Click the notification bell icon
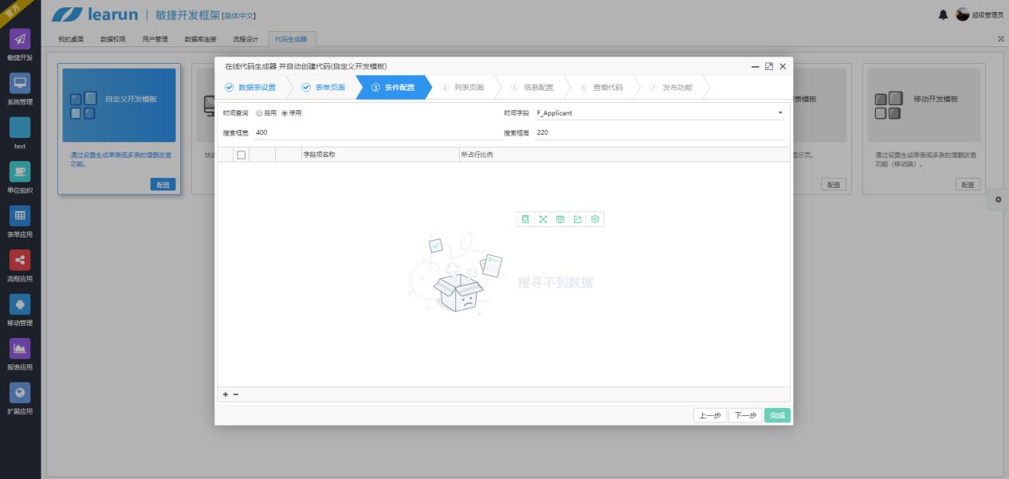The height and width of the screenshot is (479, 1009). click(943, 14)
